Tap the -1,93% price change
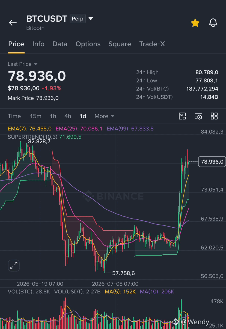Viewport: 226px width, 329px height. click(x=52, y=88)
